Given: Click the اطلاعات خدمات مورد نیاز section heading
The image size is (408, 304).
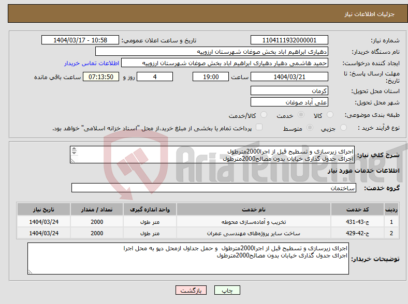Looking at the screenshot, I should [x=363, y=171].
